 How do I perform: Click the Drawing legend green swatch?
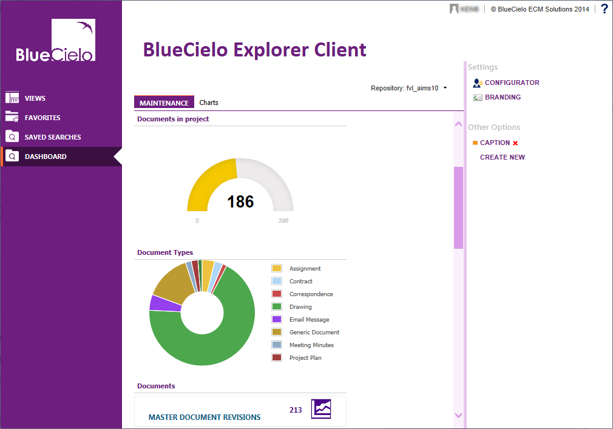pos(277,306)
